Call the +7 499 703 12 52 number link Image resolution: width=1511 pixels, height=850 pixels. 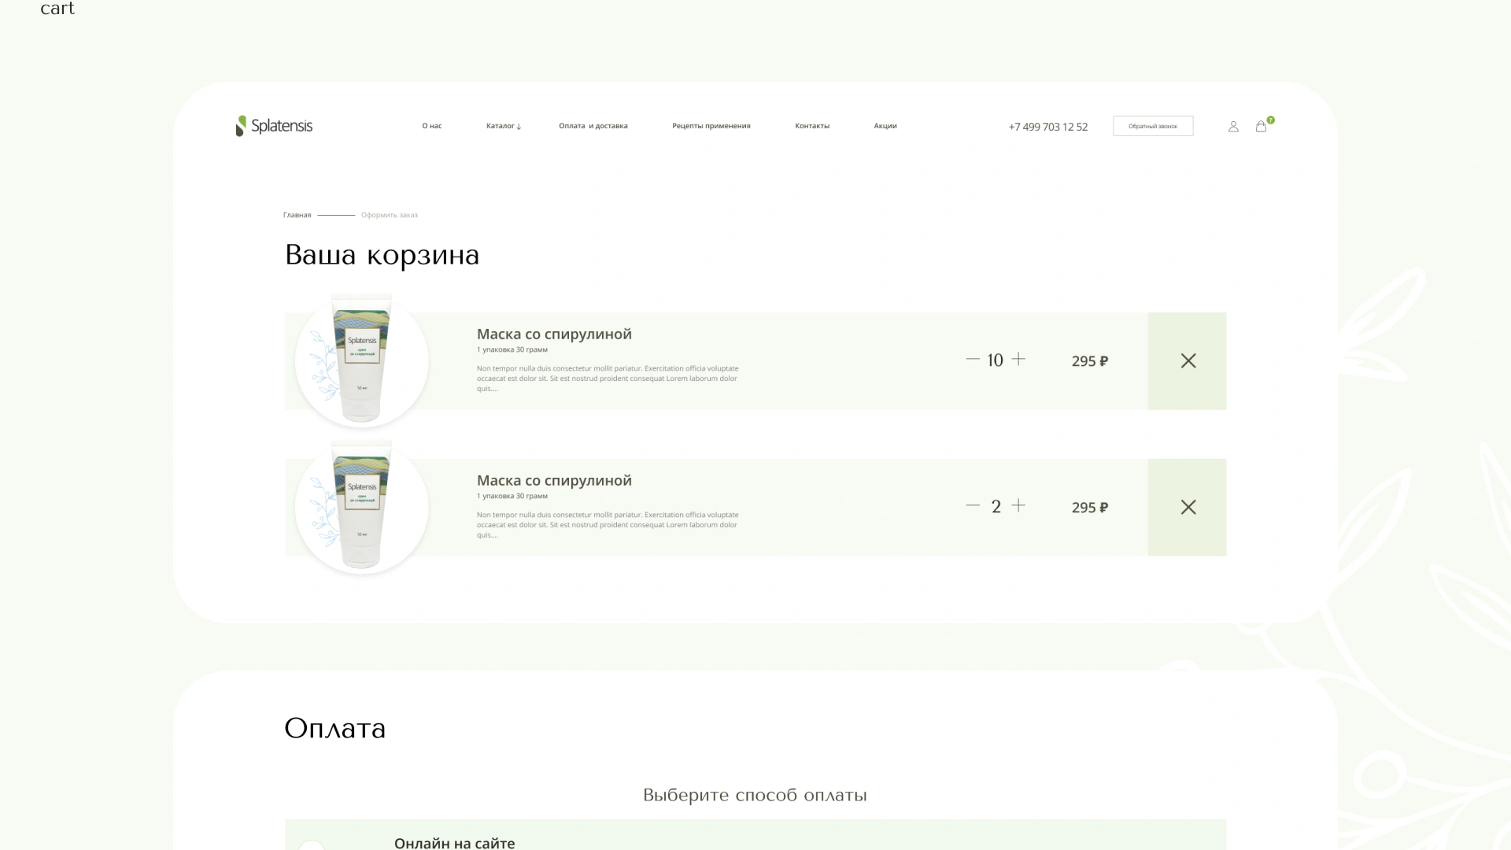(x=1048, y=127)
